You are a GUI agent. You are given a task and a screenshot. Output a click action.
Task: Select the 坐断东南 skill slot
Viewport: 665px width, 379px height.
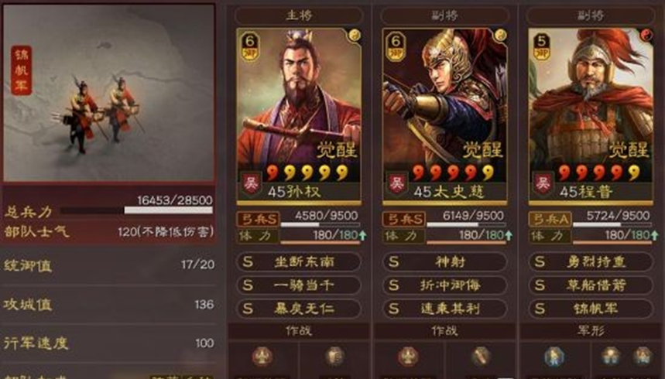[299, 261]
